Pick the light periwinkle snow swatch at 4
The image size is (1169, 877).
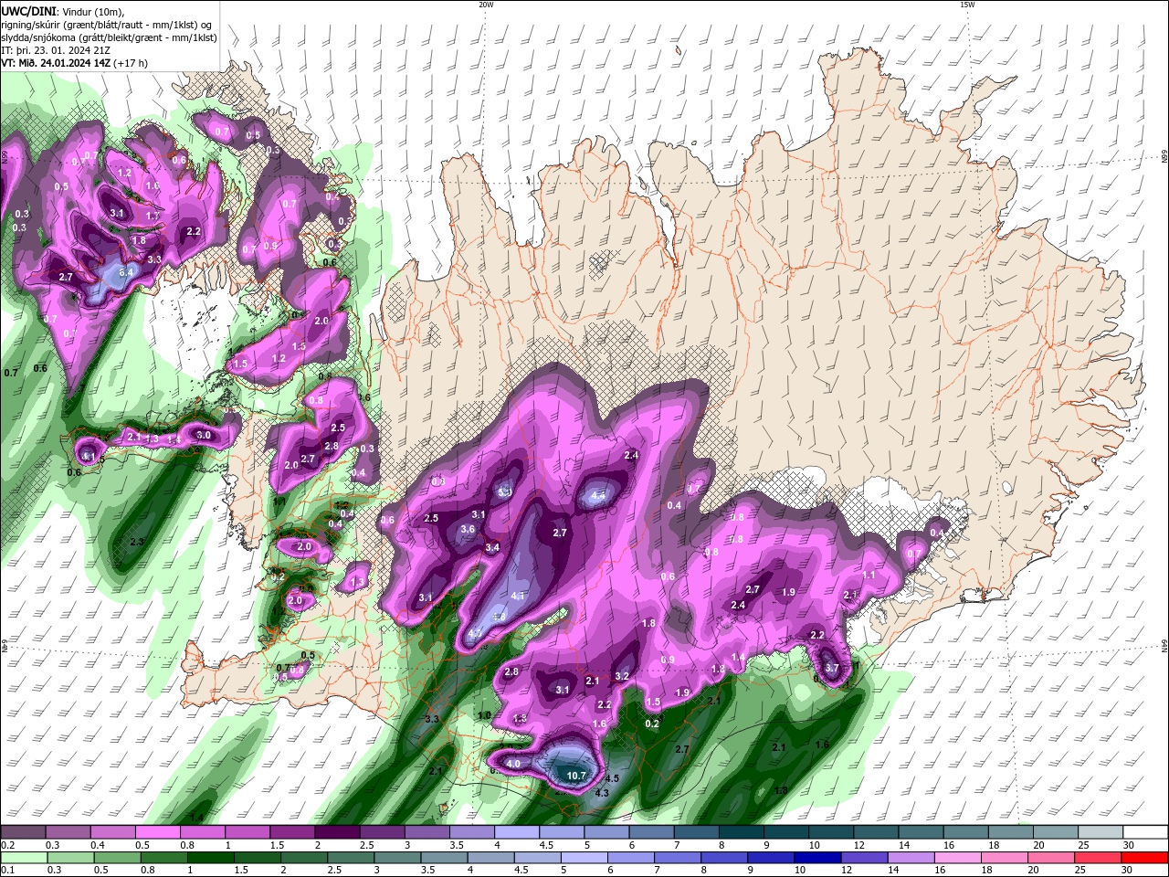point(517,832)
